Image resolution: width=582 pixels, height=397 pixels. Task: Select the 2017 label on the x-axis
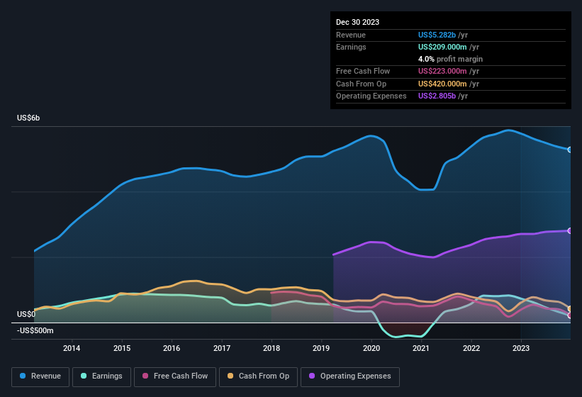coord(222,348)
